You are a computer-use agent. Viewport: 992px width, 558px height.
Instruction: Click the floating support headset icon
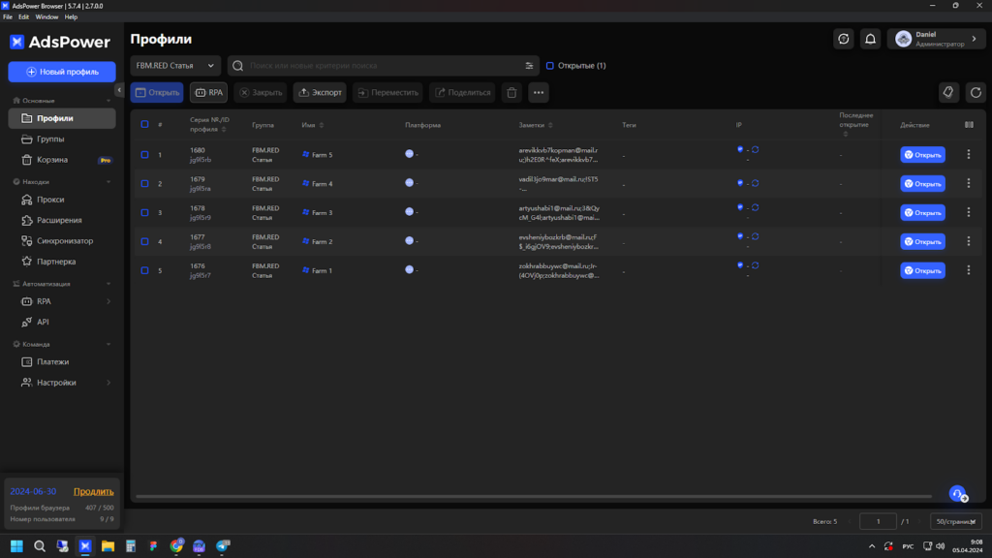(958, 493)
